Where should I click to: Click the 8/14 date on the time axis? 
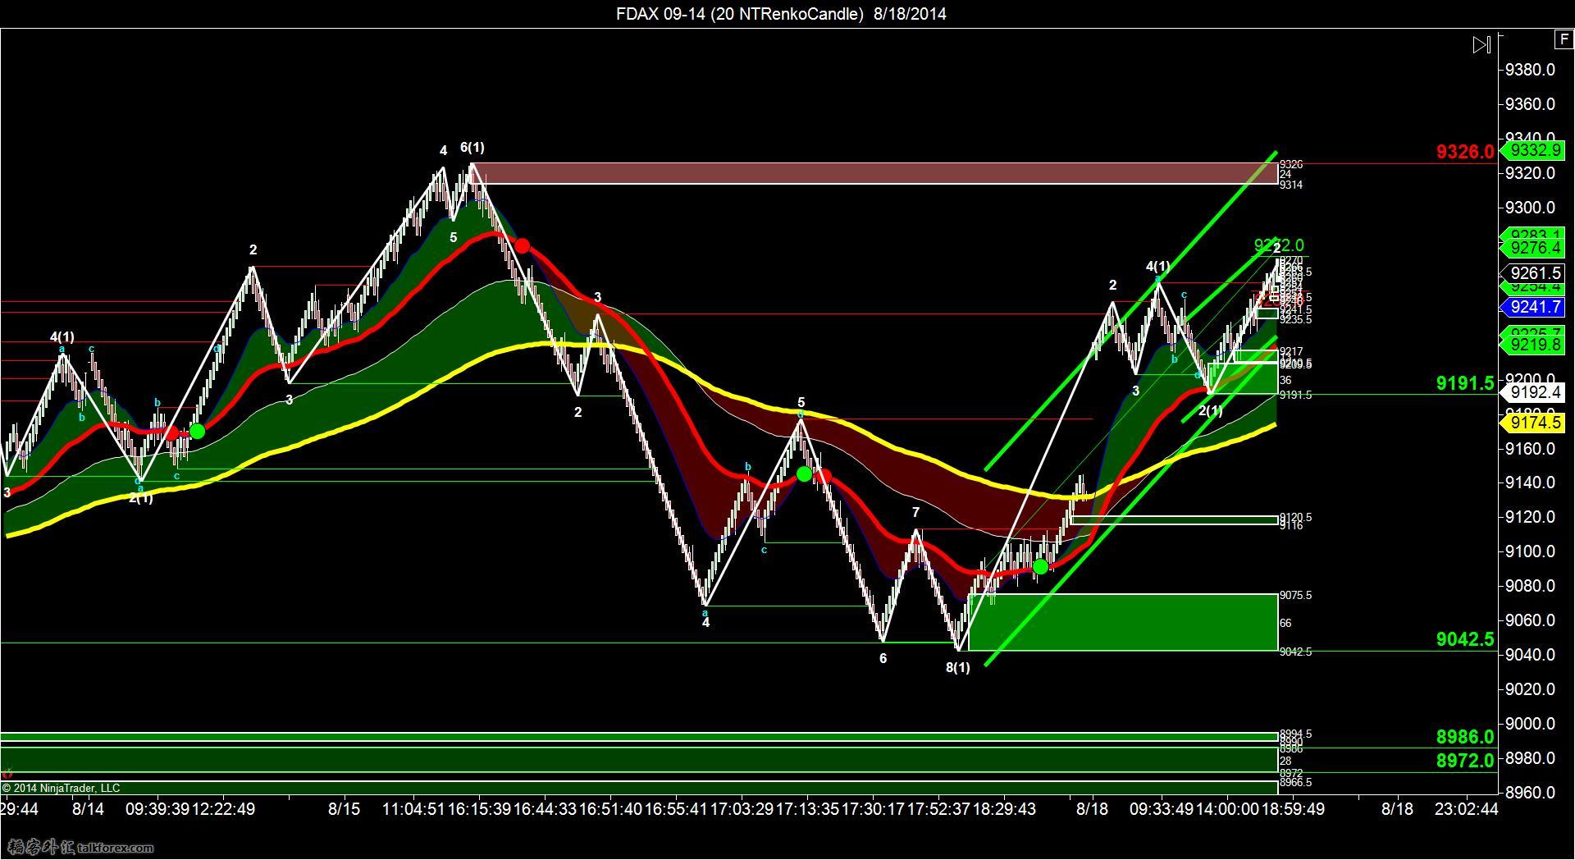click(x=88, y=809)
